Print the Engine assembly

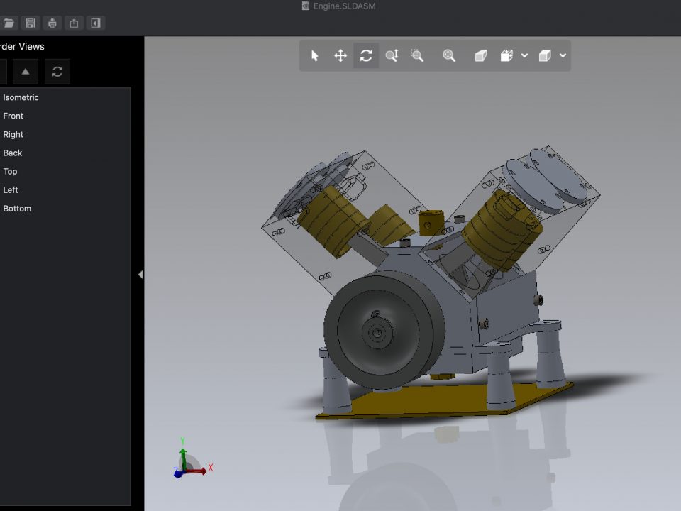tap(52, 23)
